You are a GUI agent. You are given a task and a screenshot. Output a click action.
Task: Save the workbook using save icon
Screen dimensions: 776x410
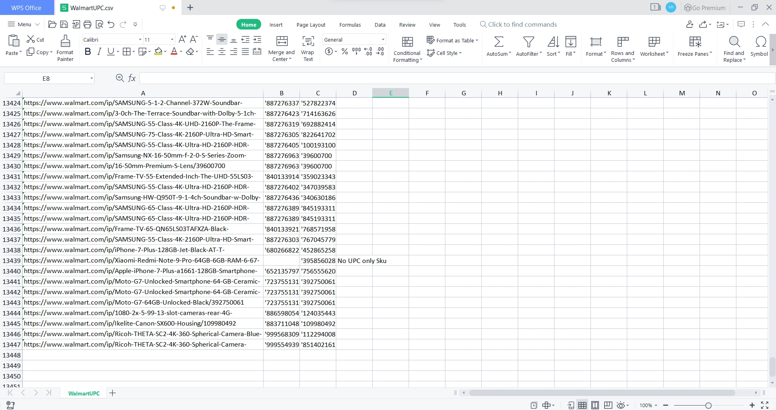[64, 25]
